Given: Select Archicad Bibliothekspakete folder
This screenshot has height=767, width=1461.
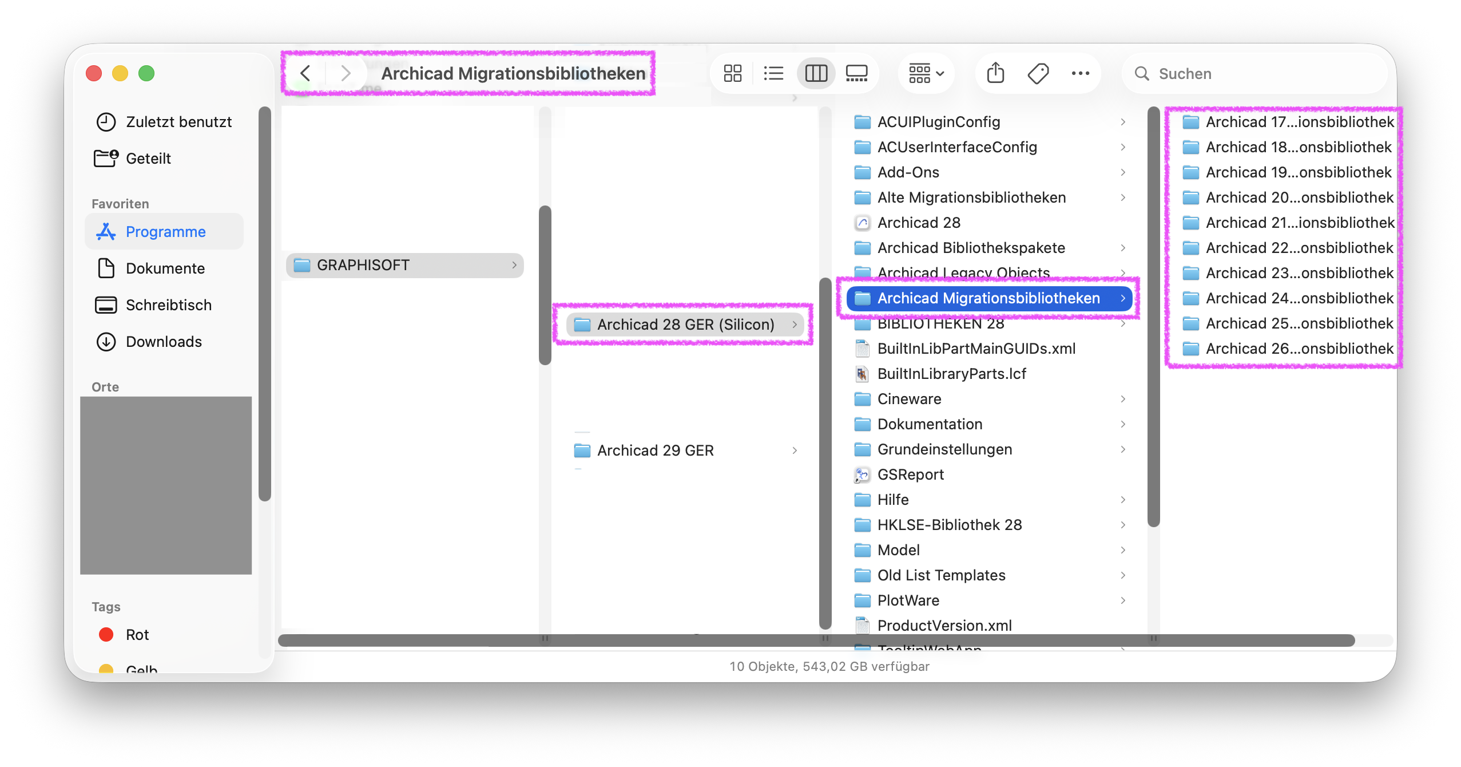Looking at the screenshot, I should [990, 248].
